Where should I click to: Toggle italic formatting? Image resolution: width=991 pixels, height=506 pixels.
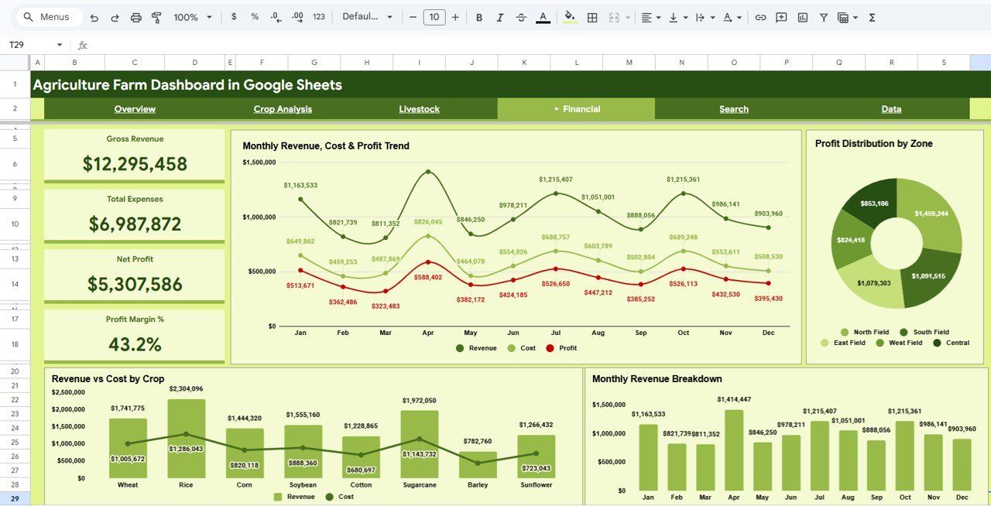point(500,16)
